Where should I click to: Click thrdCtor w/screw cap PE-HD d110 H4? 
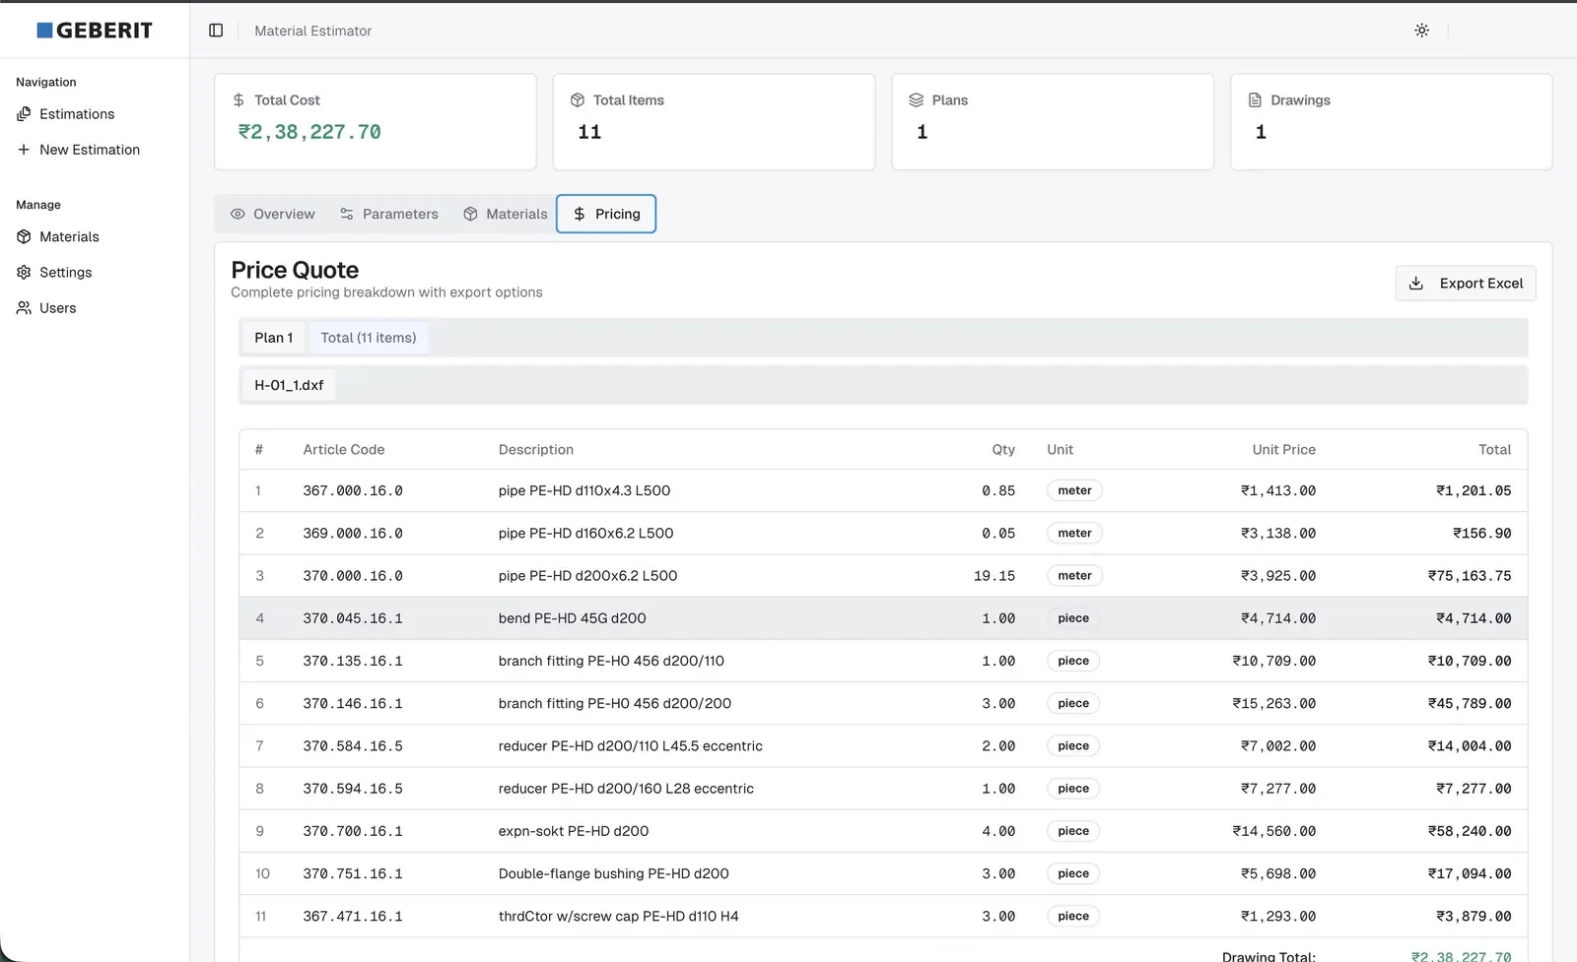point(618,917)
